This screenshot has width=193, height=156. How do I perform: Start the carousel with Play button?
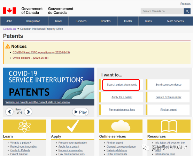click(80, 112)
